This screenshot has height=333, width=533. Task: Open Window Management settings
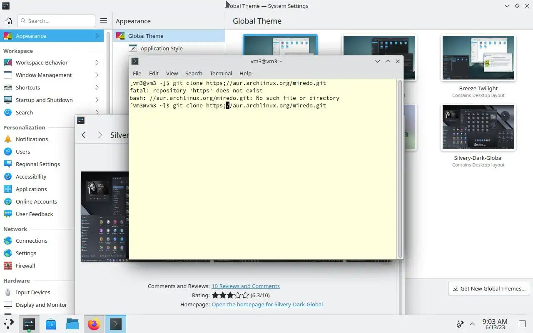[x=52, y=75]
